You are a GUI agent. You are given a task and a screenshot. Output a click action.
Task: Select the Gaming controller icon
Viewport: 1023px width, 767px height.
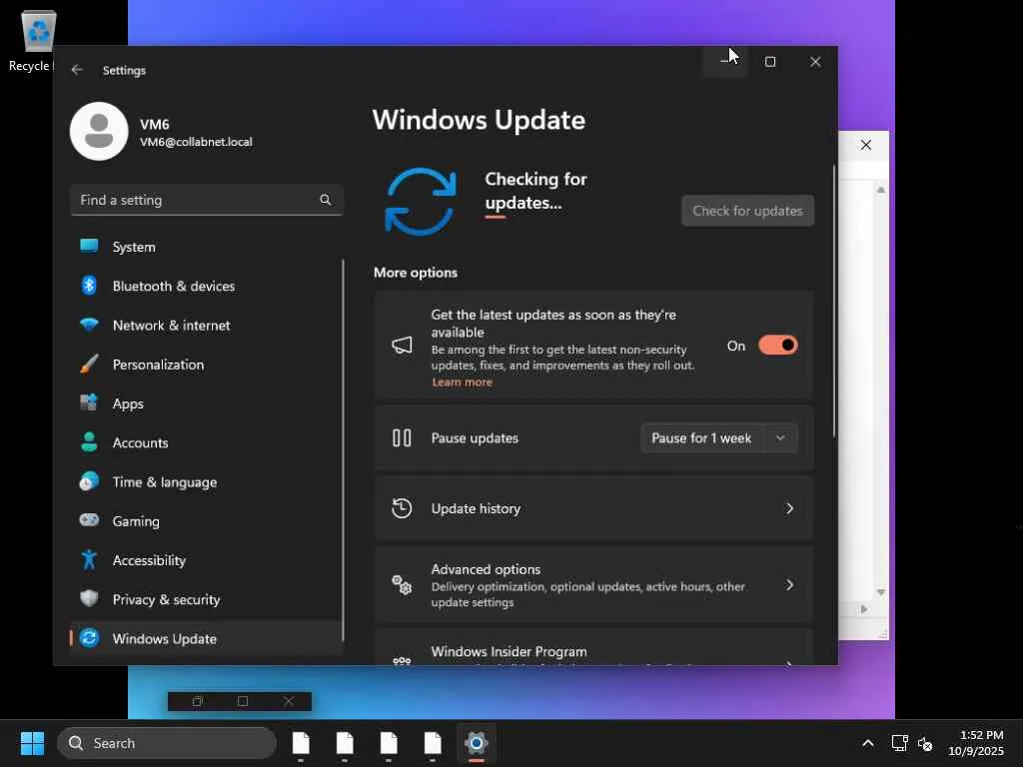pyautogui.click(x=89, y=519)
